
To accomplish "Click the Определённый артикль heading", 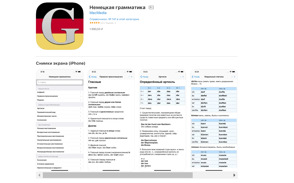I will pos(158,82).
